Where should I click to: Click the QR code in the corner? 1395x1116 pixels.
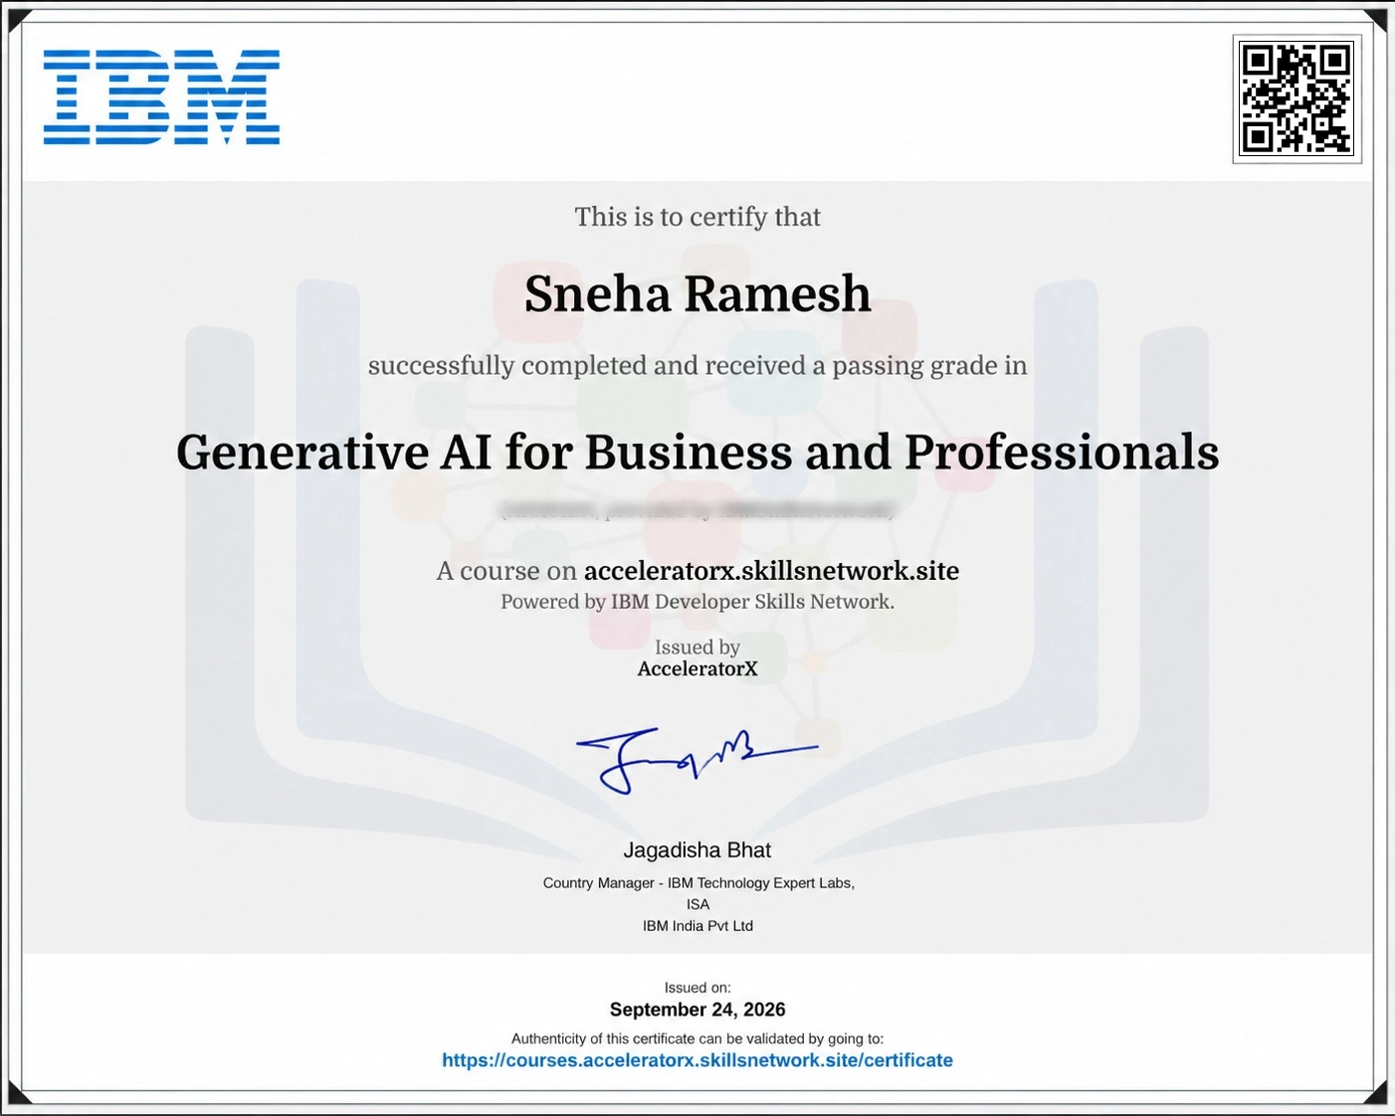click(x=1297, y=98)
